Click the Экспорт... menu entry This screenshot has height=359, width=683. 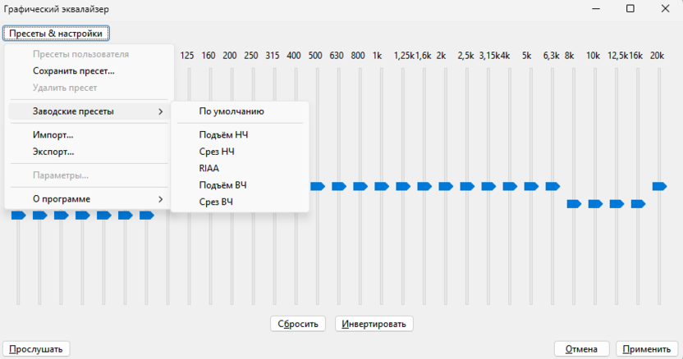(x=53, y=152)
